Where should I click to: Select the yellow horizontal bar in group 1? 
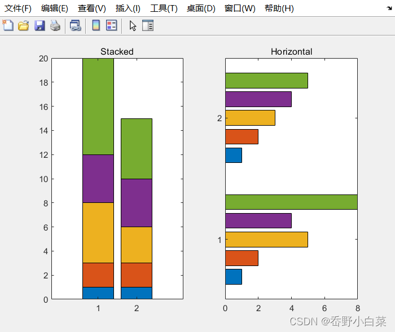266,240
